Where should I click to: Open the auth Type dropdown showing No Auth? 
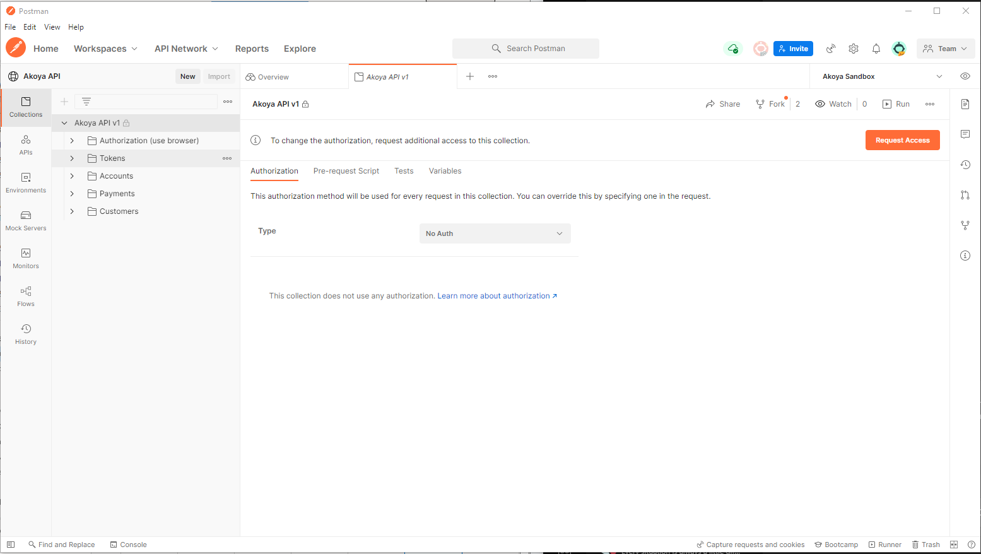[x=495, y=233]
